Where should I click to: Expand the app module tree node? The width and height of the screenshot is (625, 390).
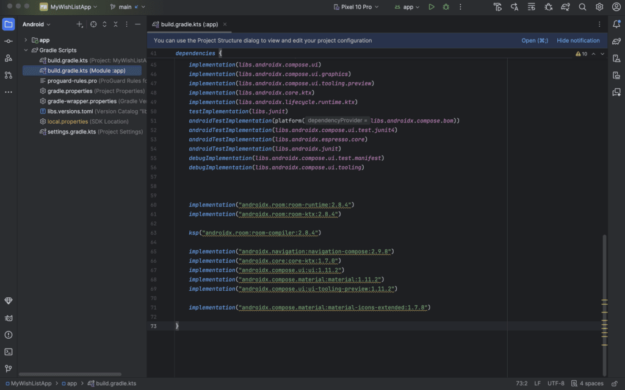(x=26, y=40)
